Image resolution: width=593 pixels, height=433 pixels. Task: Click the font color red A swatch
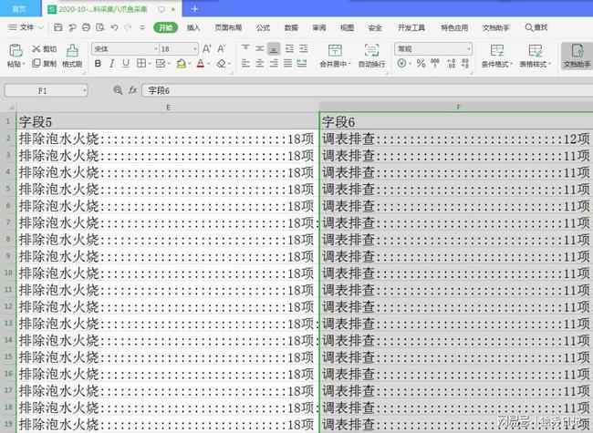pyautogui.click(x=201, y=64)
